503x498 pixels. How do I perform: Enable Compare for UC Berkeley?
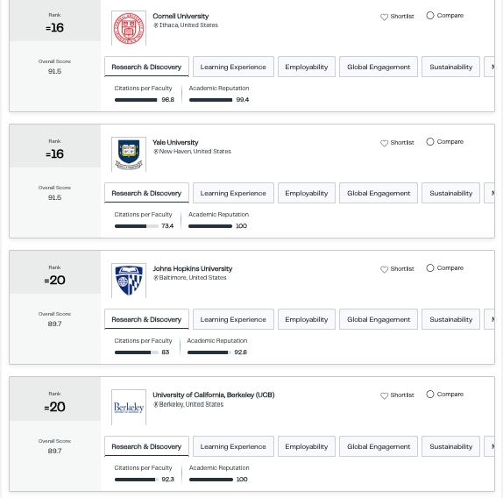point(430,394)
